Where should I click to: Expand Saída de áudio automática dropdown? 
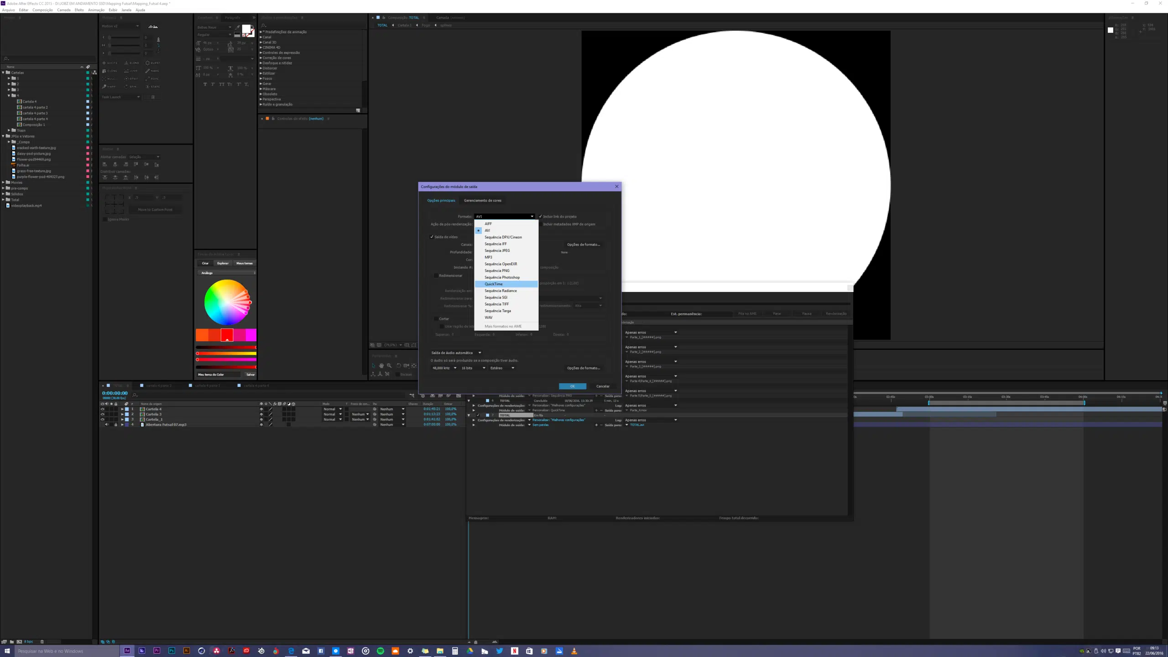click(456, 353)
